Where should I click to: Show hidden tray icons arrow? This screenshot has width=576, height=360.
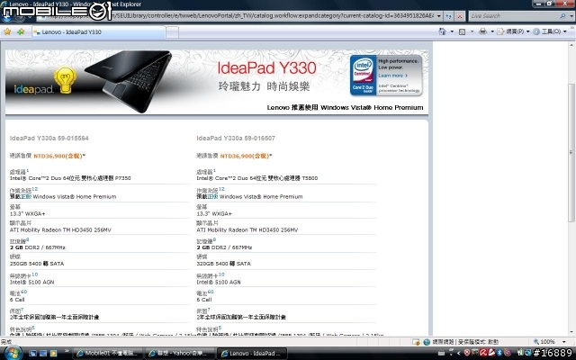click(458, 353)
